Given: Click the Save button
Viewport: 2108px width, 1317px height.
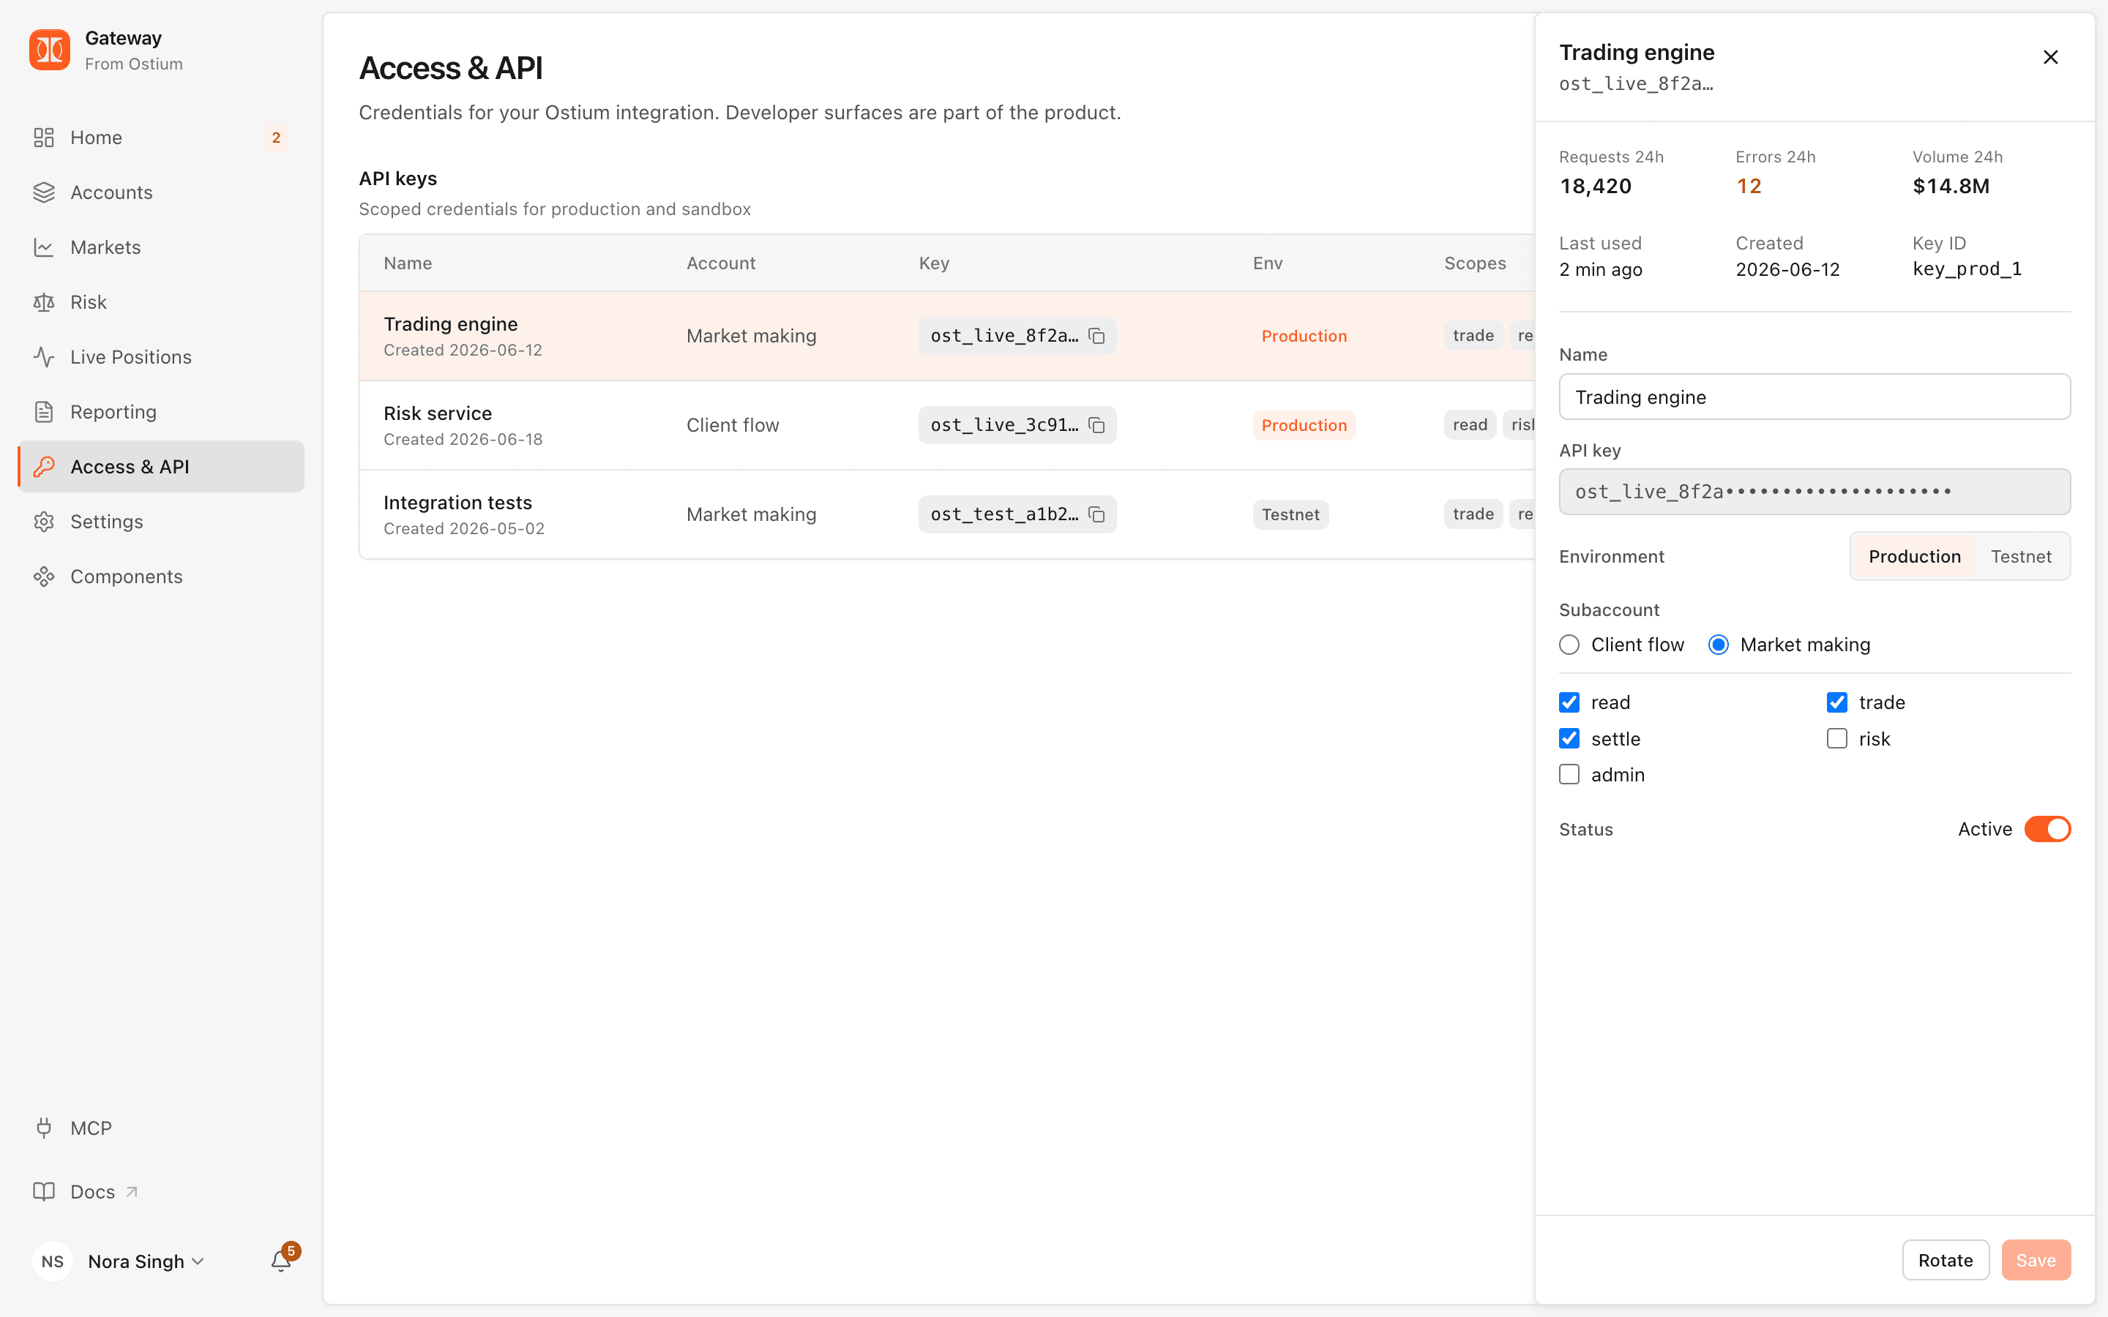Looking at the screenshot, I should point(2036,1259).
